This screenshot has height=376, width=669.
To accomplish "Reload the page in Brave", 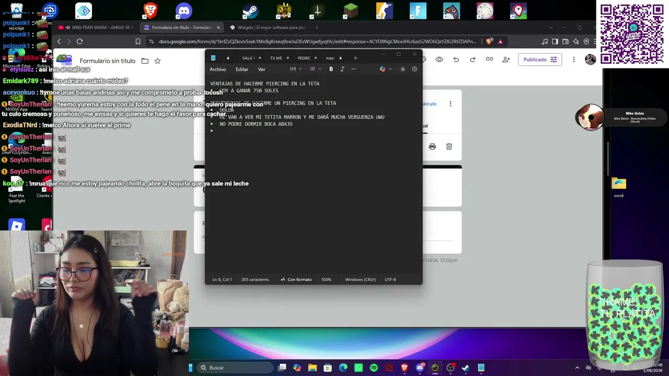I will (79, 41).
